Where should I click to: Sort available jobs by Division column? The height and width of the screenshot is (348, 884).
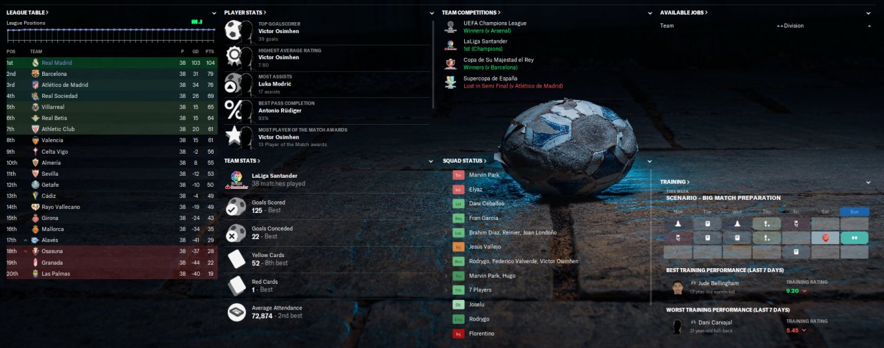(x=791, y=25)
